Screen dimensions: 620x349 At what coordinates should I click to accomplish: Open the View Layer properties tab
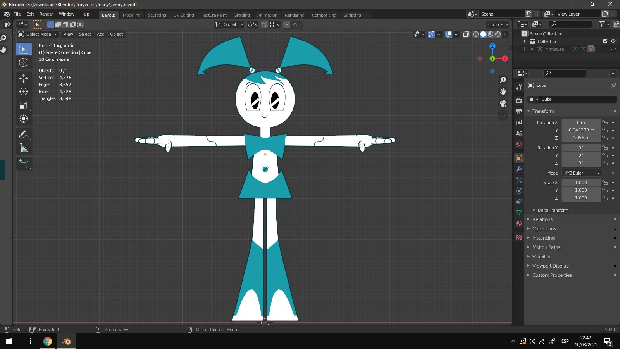[x=519, y=122]
